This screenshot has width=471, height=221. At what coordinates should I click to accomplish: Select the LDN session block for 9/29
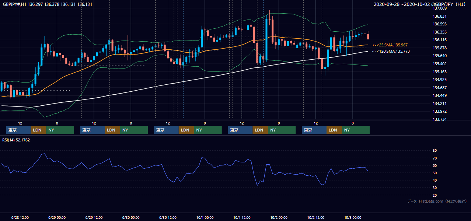[112, 130]
